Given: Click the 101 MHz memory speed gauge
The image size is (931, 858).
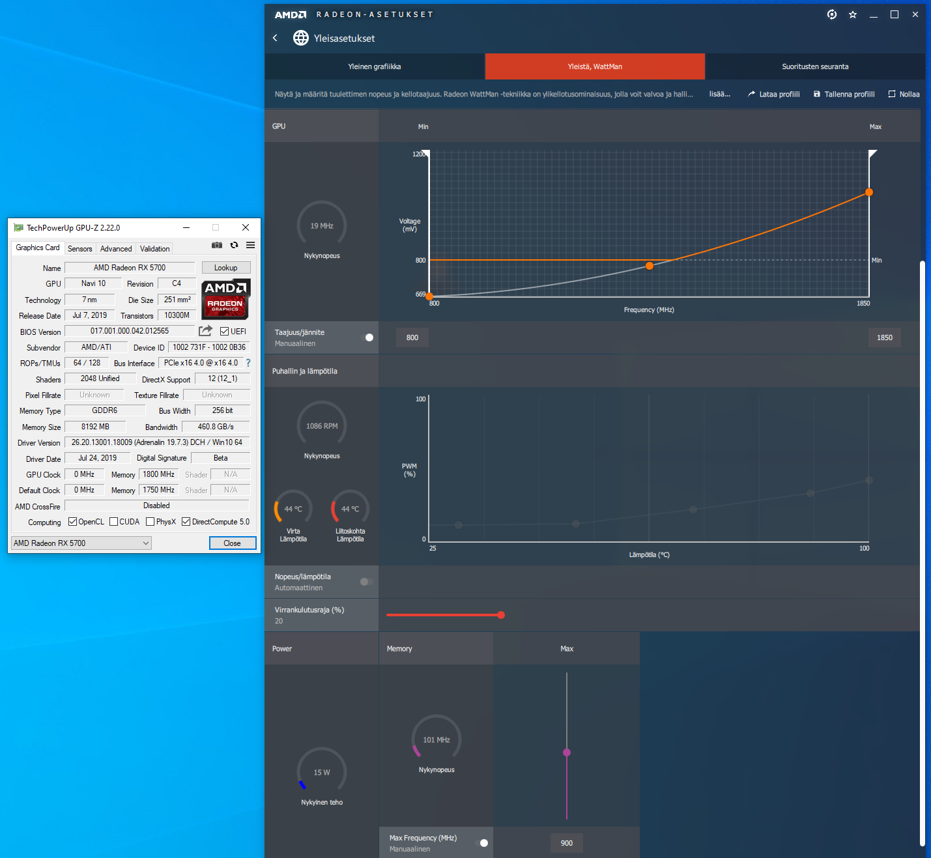Looking at the screenshot, I should click(437, 739).
